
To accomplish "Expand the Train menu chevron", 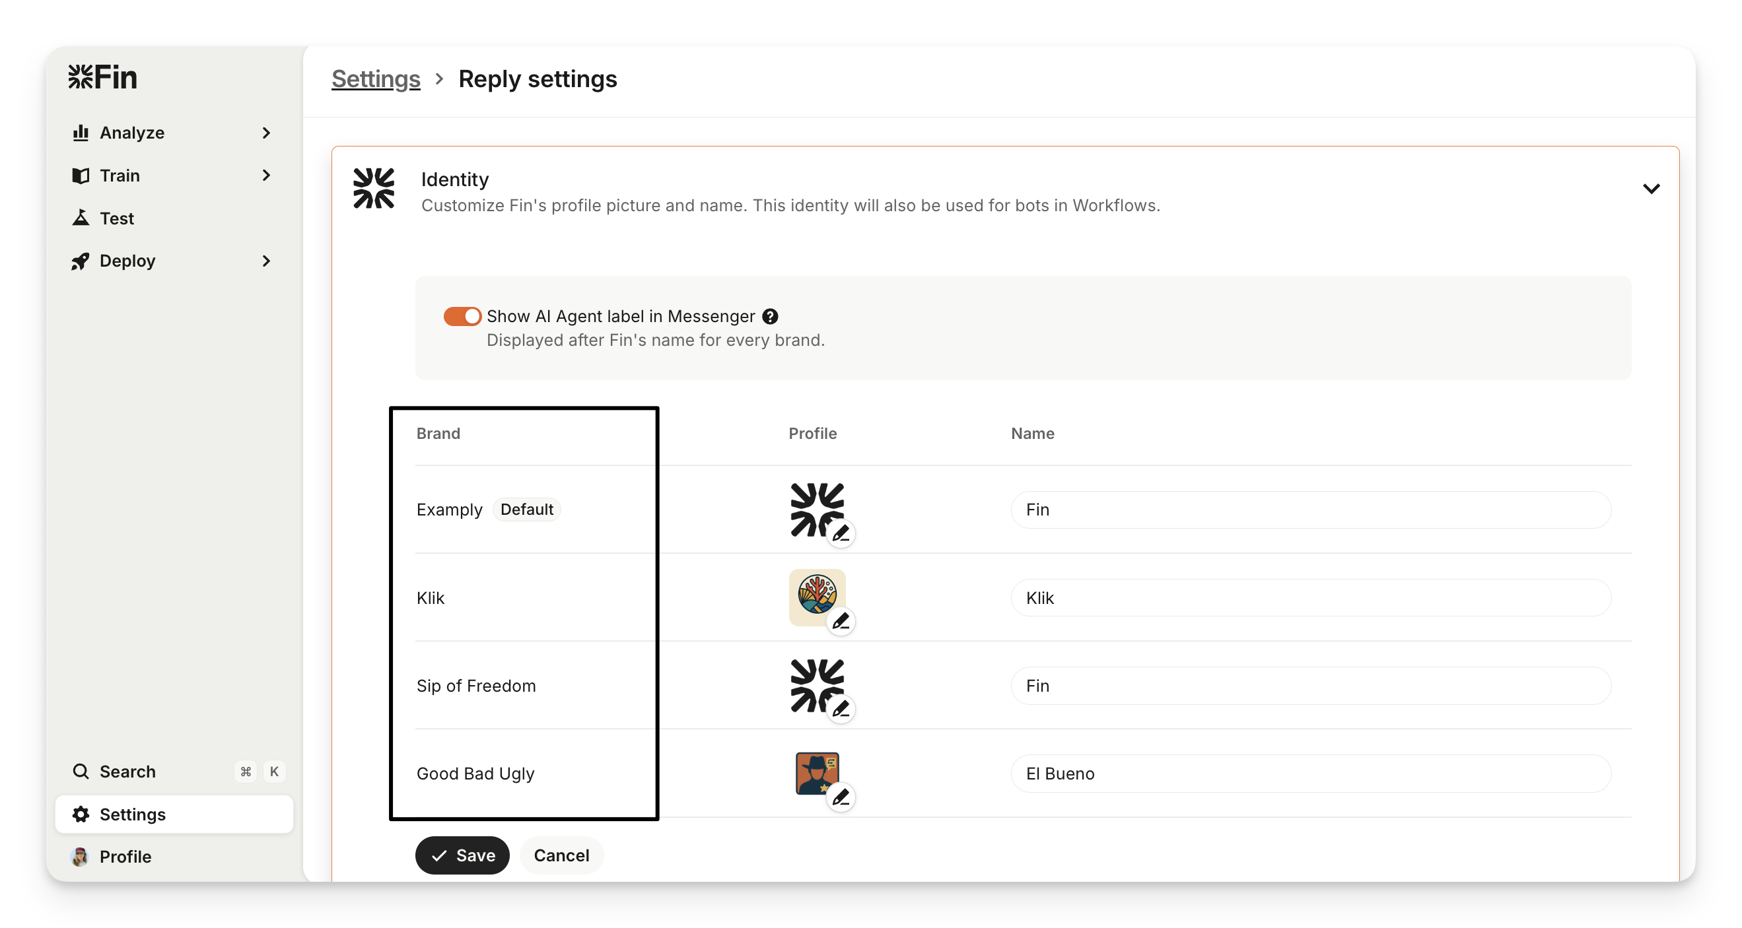I will tap(266, 176).
